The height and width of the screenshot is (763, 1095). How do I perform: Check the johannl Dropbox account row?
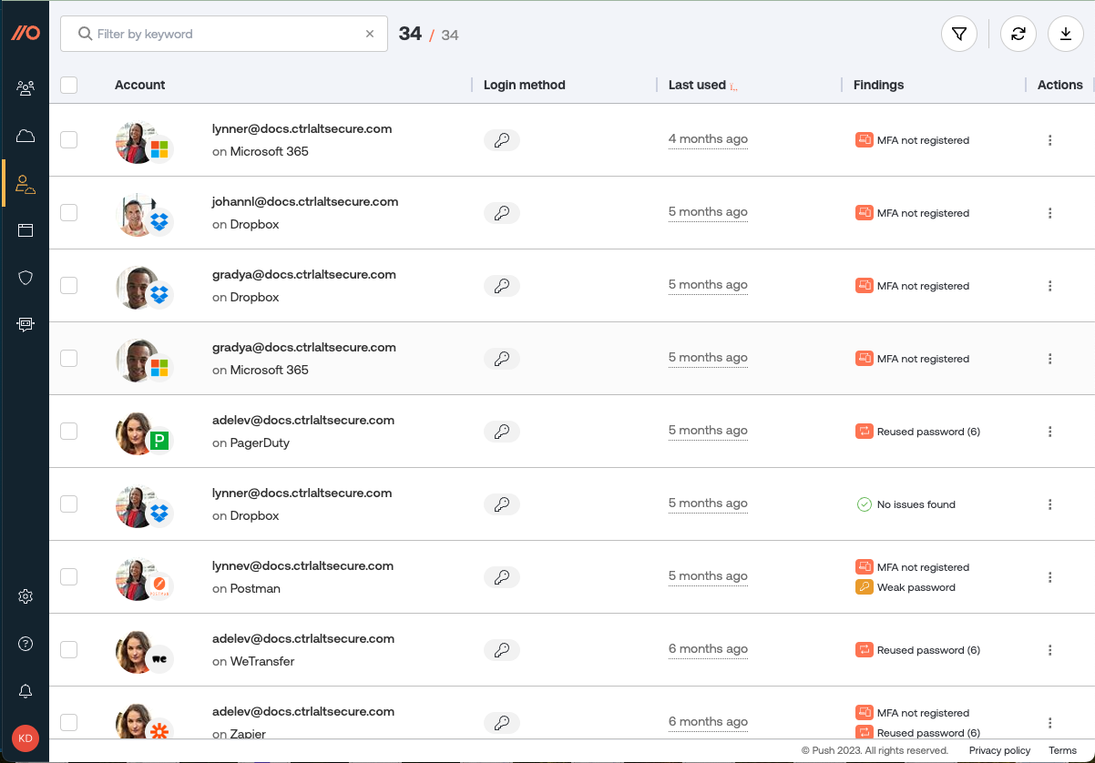(68, 212)
